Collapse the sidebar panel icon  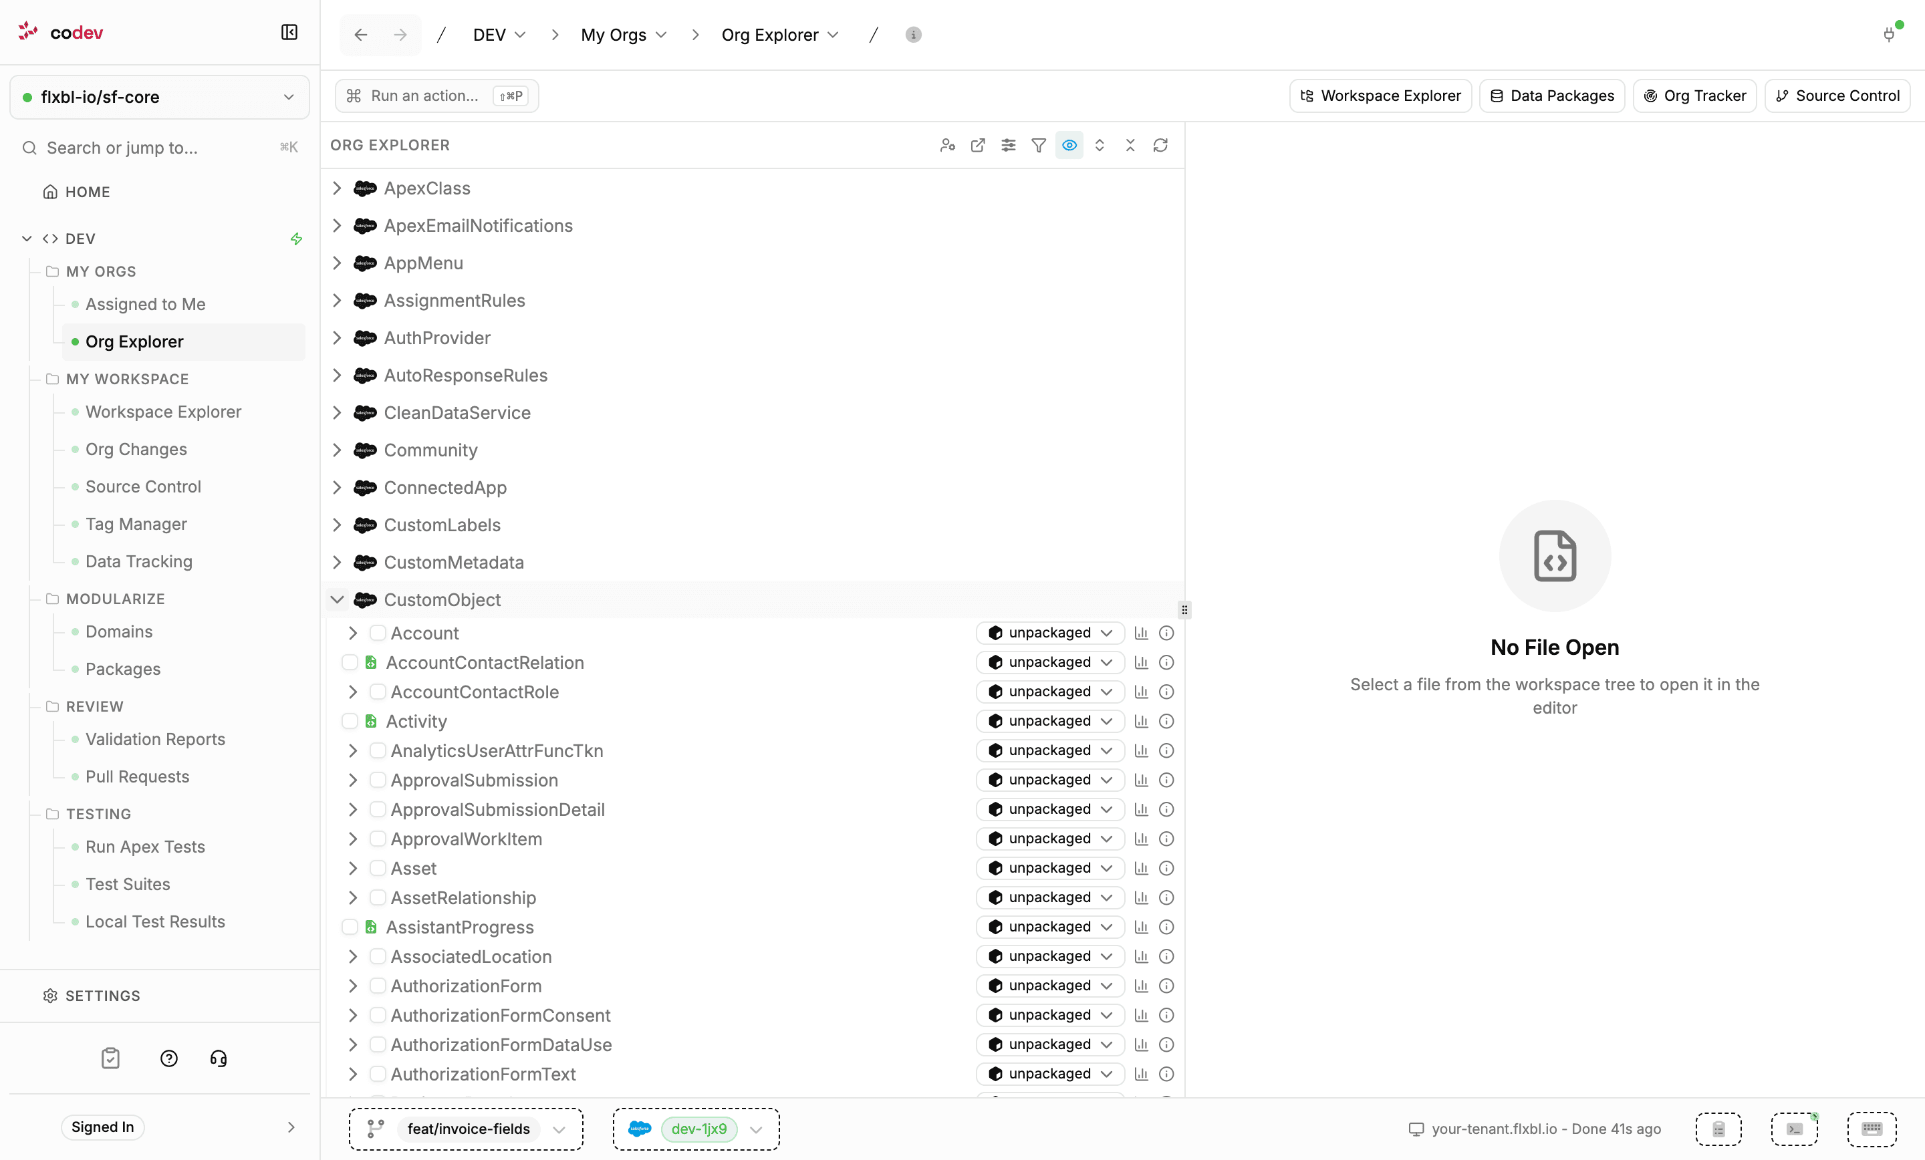click(x=289, y=32)
